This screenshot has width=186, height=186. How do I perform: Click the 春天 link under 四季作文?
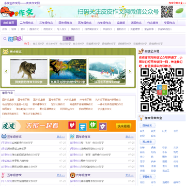point(142,131)
